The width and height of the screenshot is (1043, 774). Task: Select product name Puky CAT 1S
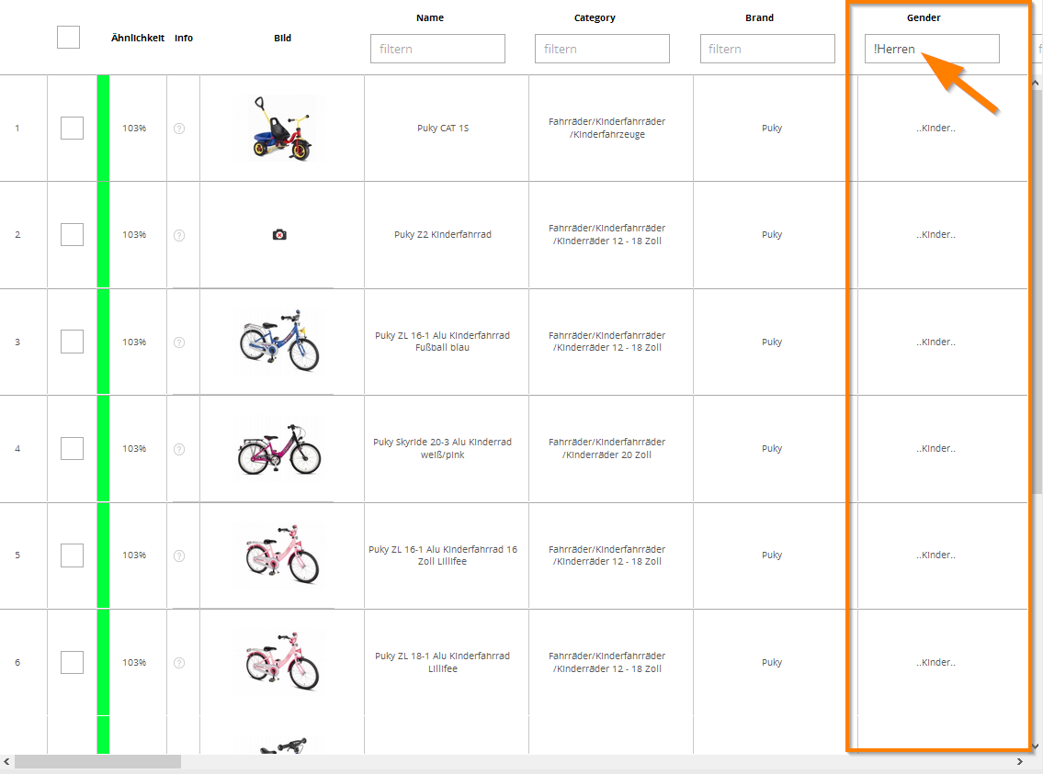coord(443,129)
